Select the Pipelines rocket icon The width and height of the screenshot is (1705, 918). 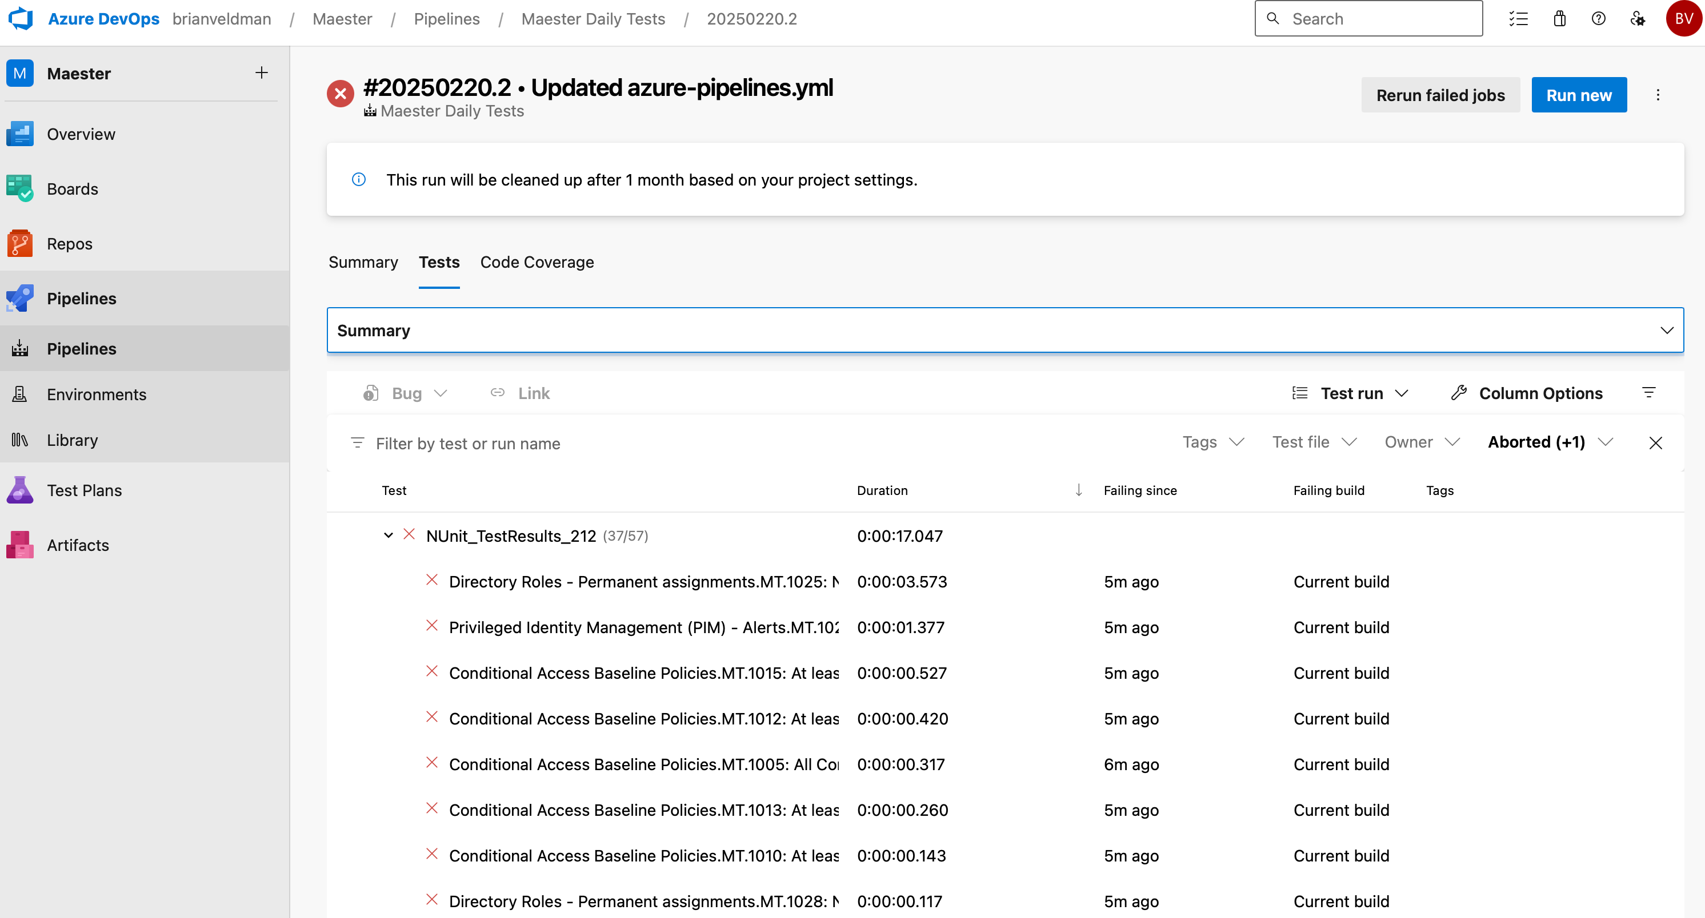click(19, 298)
